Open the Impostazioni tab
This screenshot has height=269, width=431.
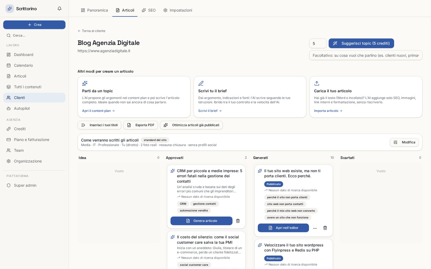click(x=178, y=10)
